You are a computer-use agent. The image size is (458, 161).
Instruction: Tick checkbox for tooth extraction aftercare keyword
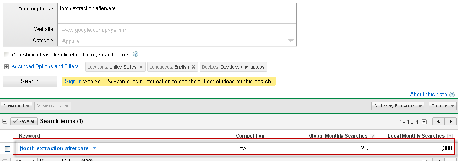pyautogui.click(x=8, y=149)
